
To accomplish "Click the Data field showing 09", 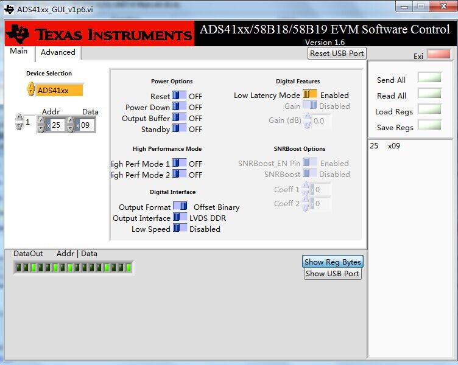I will click(86, 125).
